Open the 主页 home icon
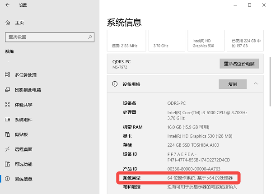 [8, 23]
